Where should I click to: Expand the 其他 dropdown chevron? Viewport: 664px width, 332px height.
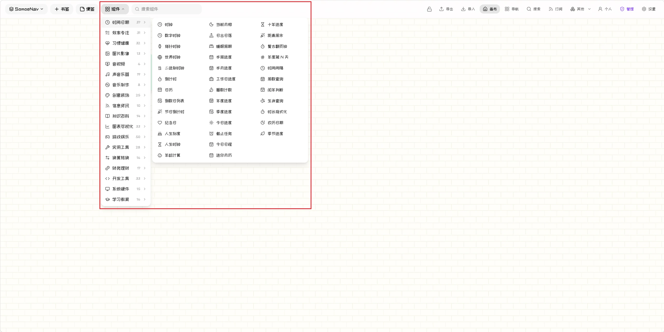coord(589,9)
